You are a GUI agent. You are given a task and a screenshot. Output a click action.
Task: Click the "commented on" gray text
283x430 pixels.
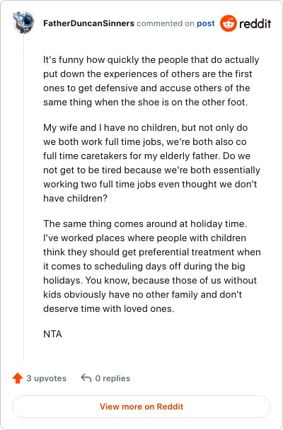[166, 23]
